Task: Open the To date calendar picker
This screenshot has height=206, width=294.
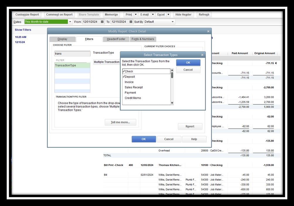Action: (131, 22)
